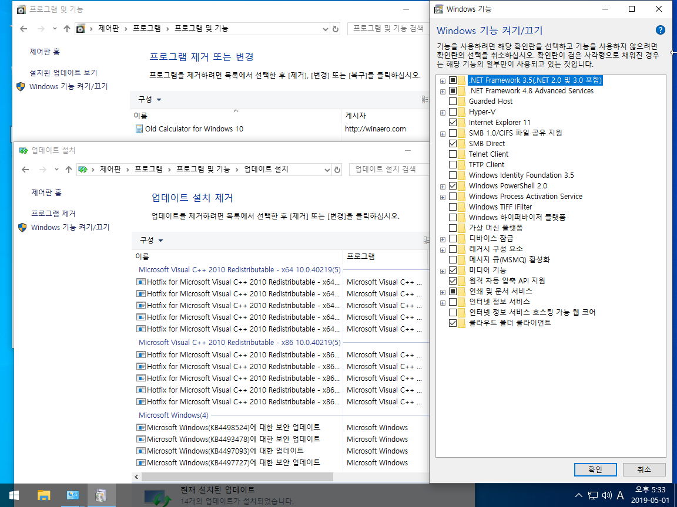Viewport: 677px width, 507px height.
Task: Open File Explorer from the taskbar
Action: (43, 495)
